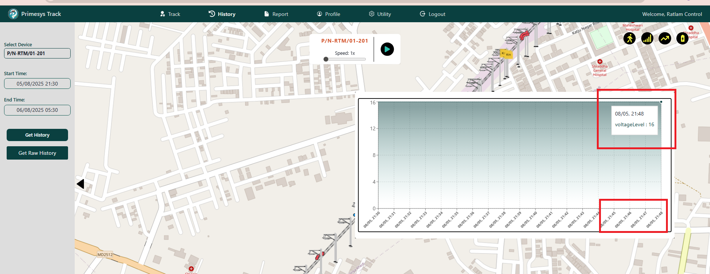Click the Logout link
Image resolution: width=710 pixels, height=274 pixels.
point(432,14)
